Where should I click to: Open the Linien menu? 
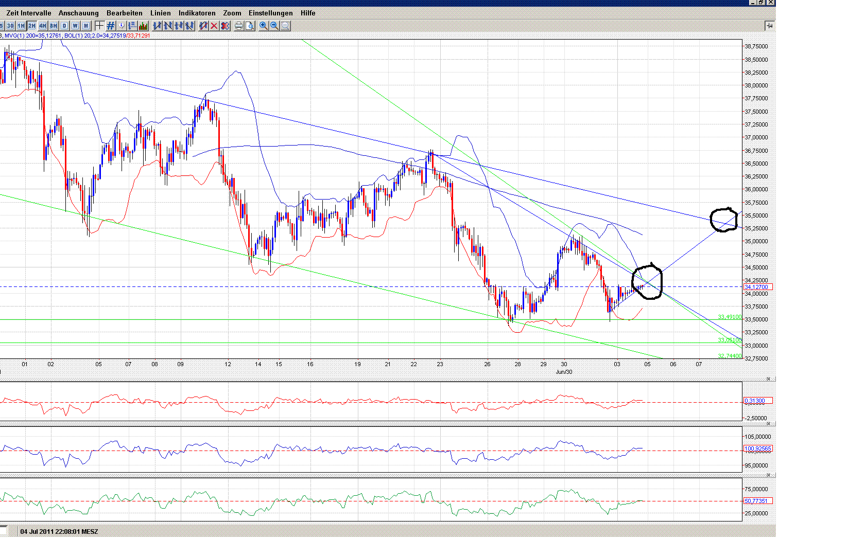pyautogui.click(x=161, y=13)
